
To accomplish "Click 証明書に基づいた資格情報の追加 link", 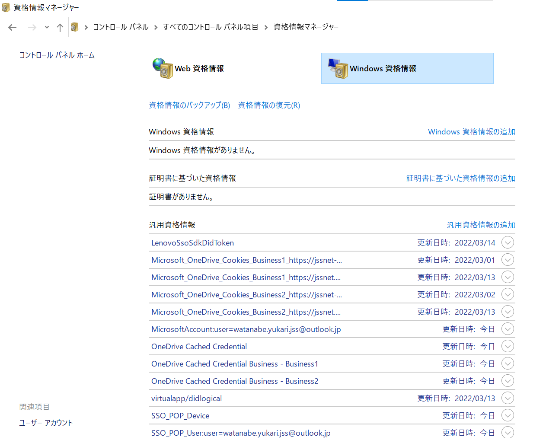I will tap(461, 178).
